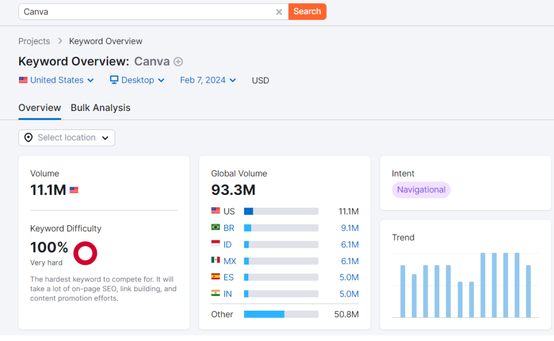Image resolution: width=554 pixels, height=341 pixels.
Task: Click the Spain flag icon
Action: (x=215, y=277)
